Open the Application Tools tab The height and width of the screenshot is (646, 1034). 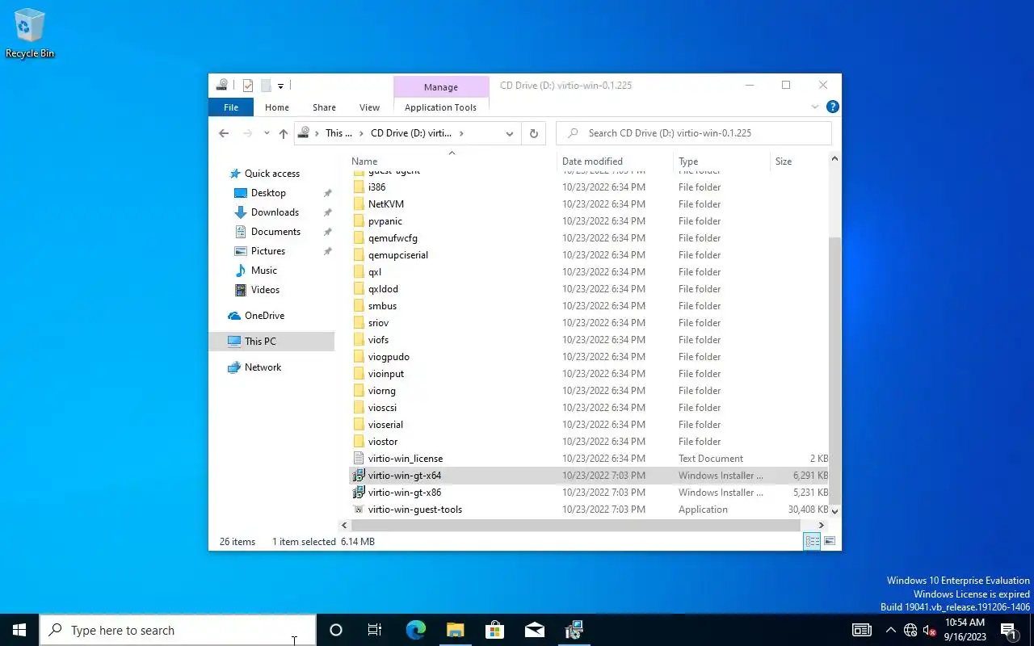pyautogui.click(x=440, y=107)
